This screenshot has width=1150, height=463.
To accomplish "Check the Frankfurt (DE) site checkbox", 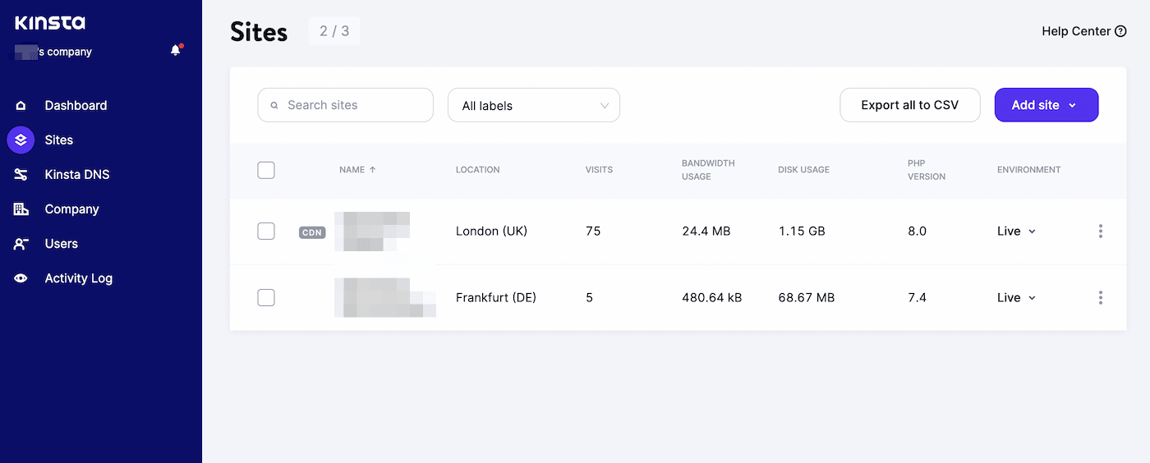I will [266, 298].
